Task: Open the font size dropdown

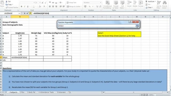Action: [40, 3]
